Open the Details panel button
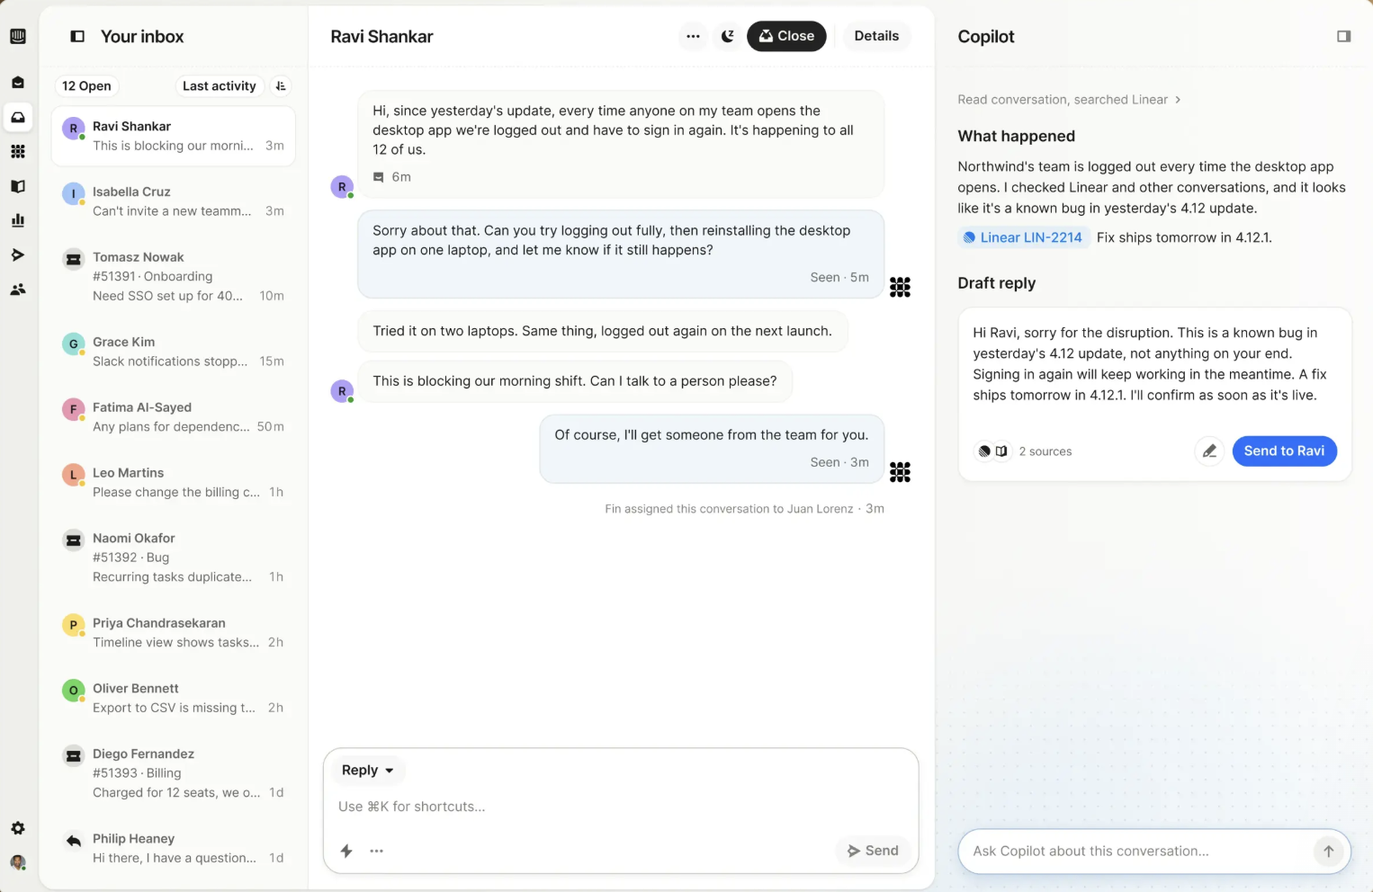The width and height of the screenshot is (1373, 892). [876, 36]
